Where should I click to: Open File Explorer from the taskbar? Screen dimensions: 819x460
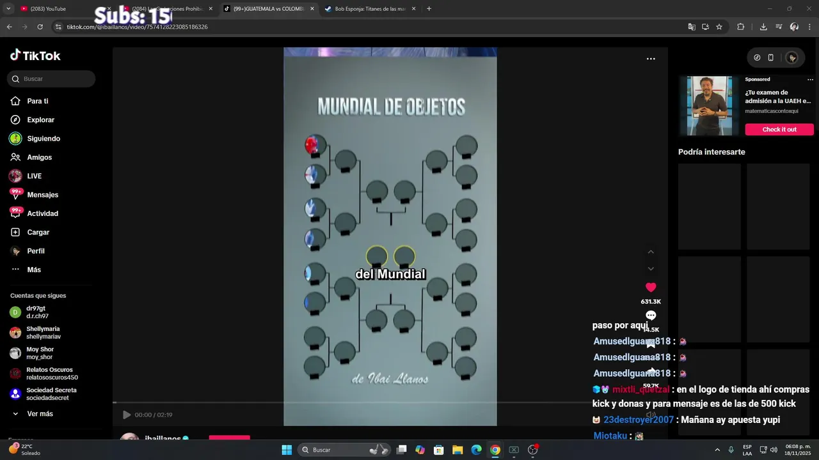click(x=457, y=450)
